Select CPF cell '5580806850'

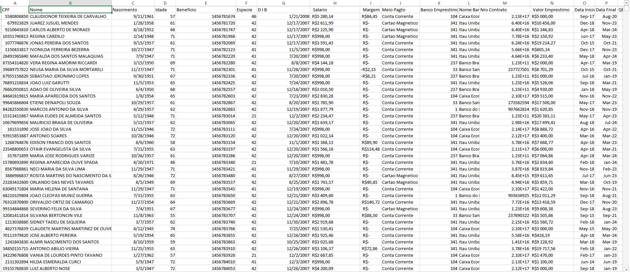(x=17, y=16)
